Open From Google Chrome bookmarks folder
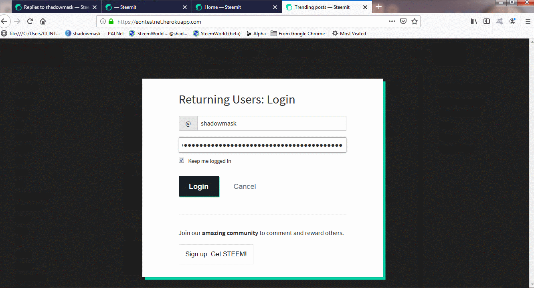534x288 pixels. 298,34
